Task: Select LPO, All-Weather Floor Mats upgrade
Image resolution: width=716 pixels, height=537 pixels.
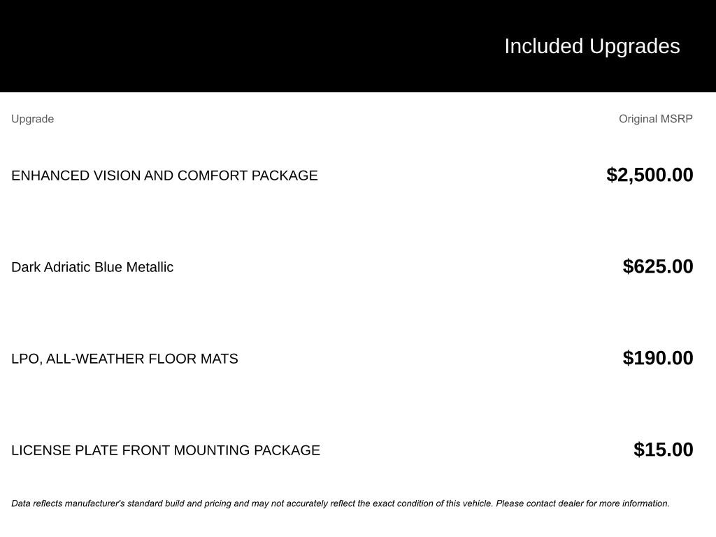Action: pos(124,359)
